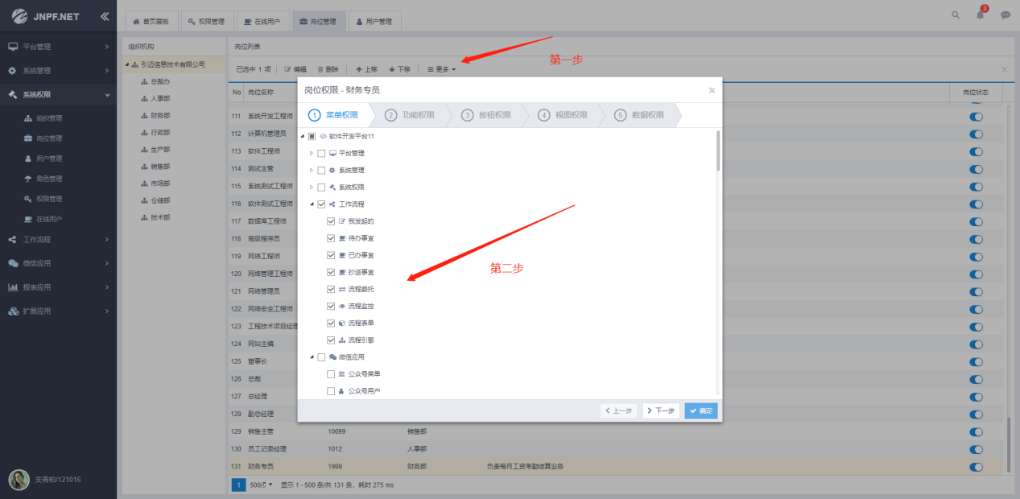1020x499 pixels.
Task: Uncheck the 工作流程 checkbox
Action: 321,204
